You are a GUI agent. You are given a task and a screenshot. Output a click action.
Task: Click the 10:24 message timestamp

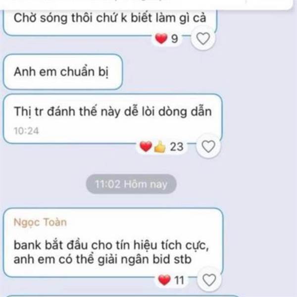pyautogui.click(x=26, y=131)
